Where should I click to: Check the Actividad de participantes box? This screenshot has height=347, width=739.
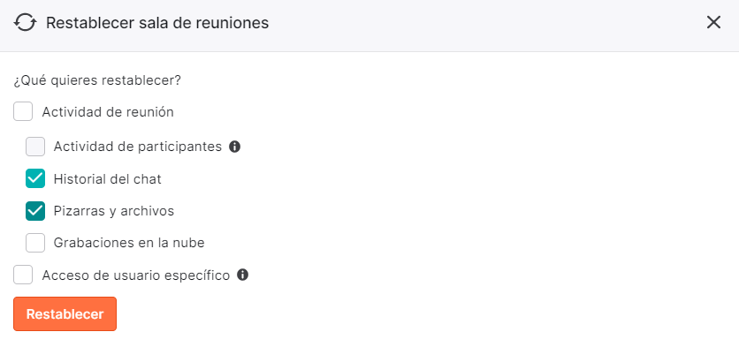click(x=35, y=147)
